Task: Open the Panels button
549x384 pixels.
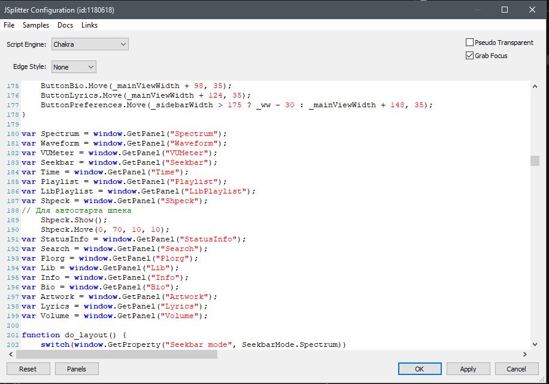Action: pyautogui.click(x=76, y=369)
